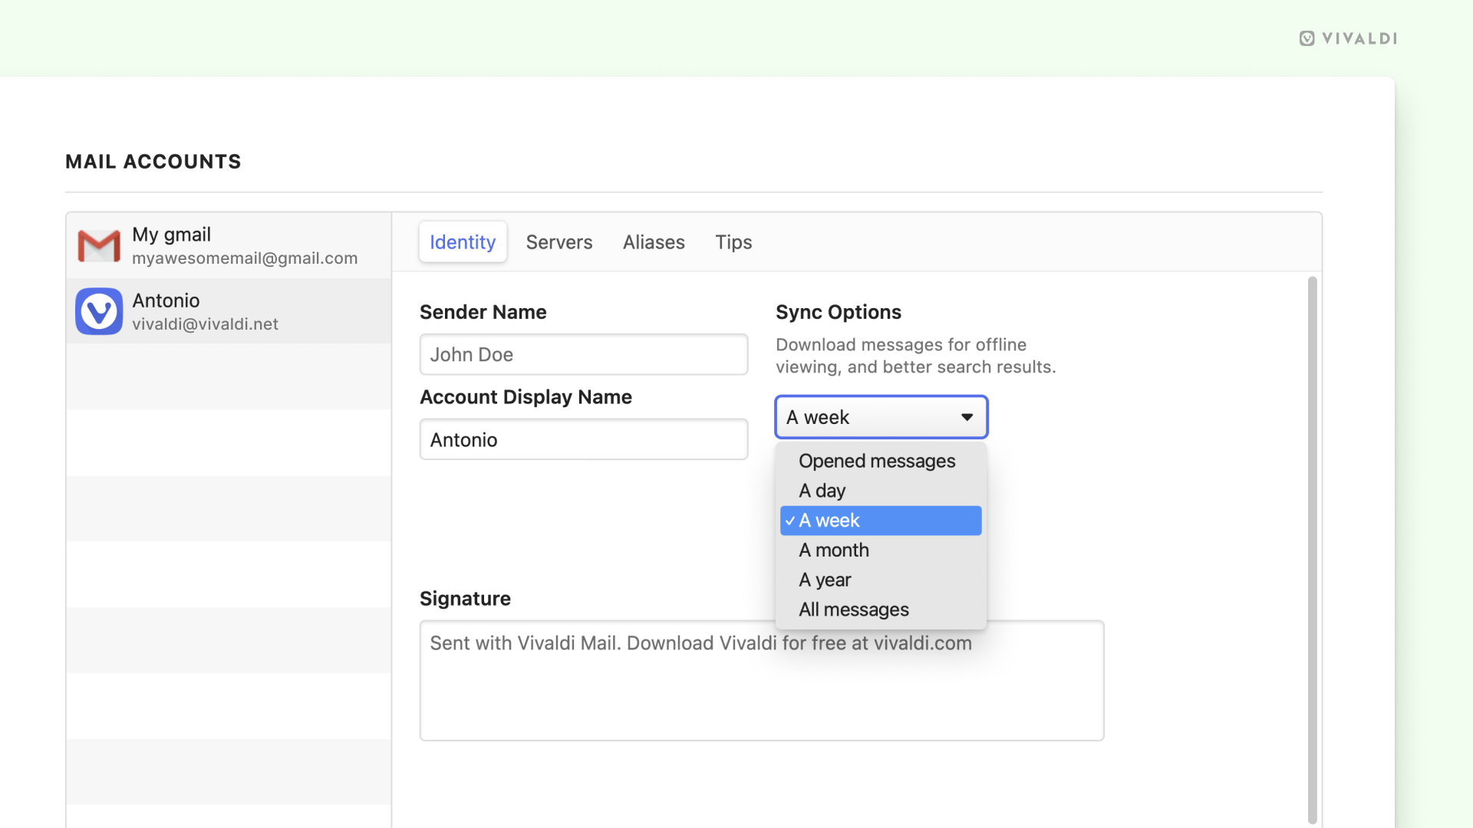Toggle the Antonio account selection
Viewport: 1473px width, 828px height.
tap(229, 310)
